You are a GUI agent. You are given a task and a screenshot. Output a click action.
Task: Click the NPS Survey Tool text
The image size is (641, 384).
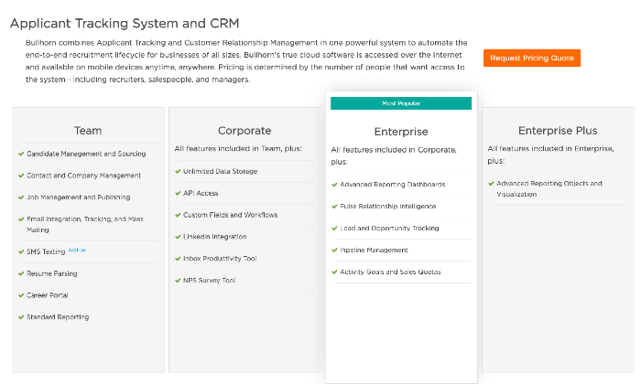[210, 281]
